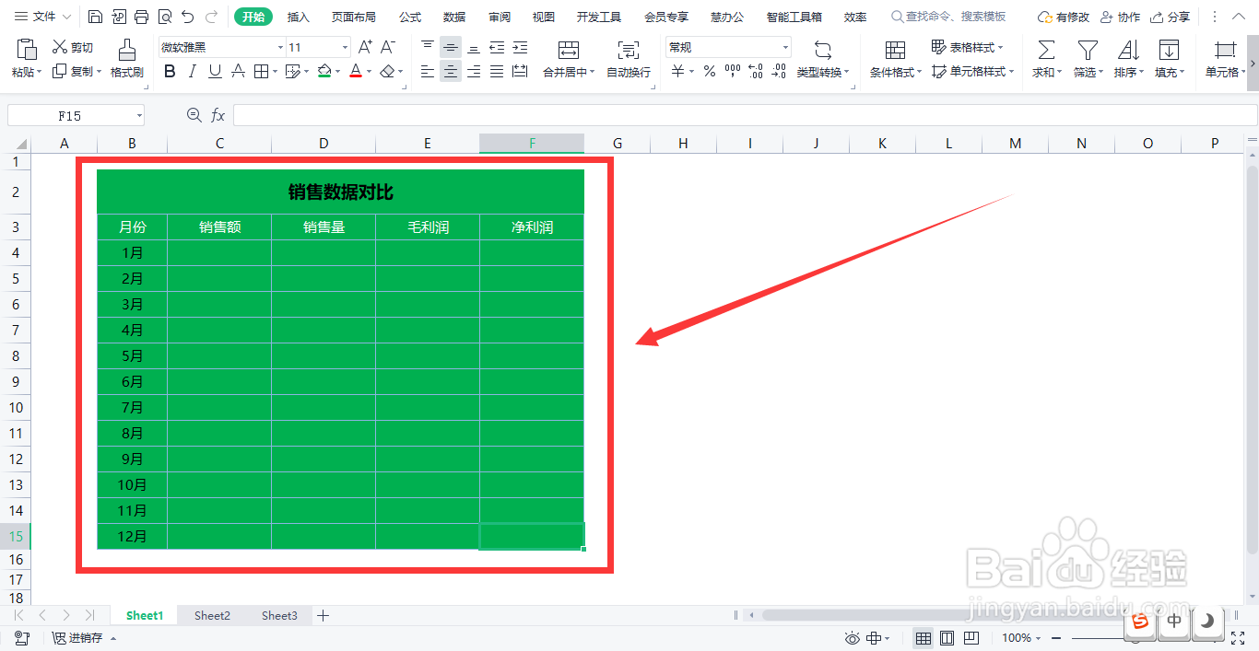This screenshot has width=1259, height=651.
Task: Open the Insert (插入) ribbon tab
Action: point(299,17)
